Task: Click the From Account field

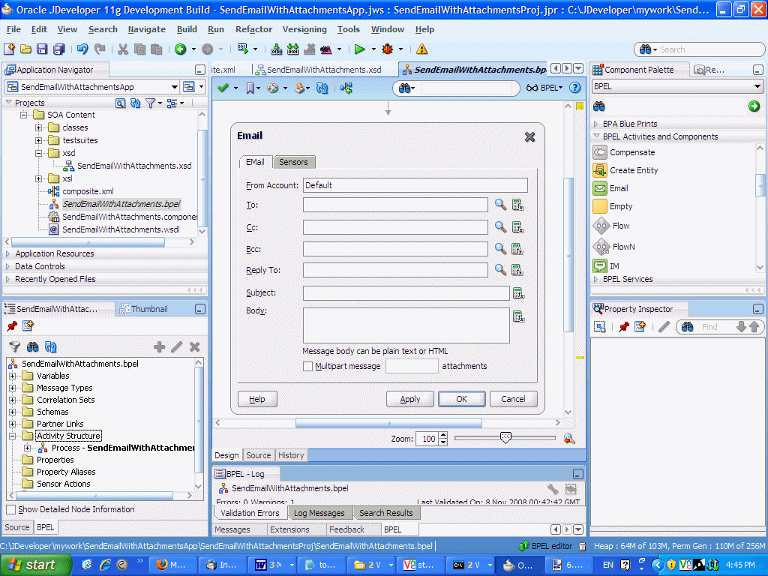Action: (x=415, y=185)
